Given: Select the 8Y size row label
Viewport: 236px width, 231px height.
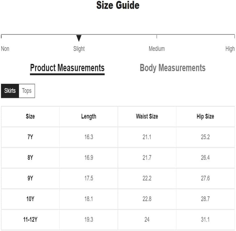Looking at the screenshot, I should [x=30, y=158].
